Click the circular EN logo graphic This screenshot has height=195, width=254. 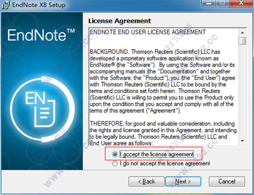pos(42,109)
